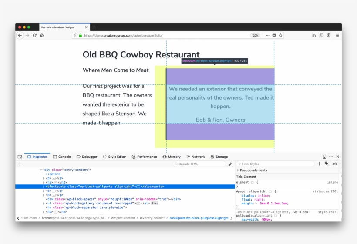Viewport: 357px width, 244px height.
Task: Switch to the Console tab
Action: pyautogui.click(x=62, y=157)
